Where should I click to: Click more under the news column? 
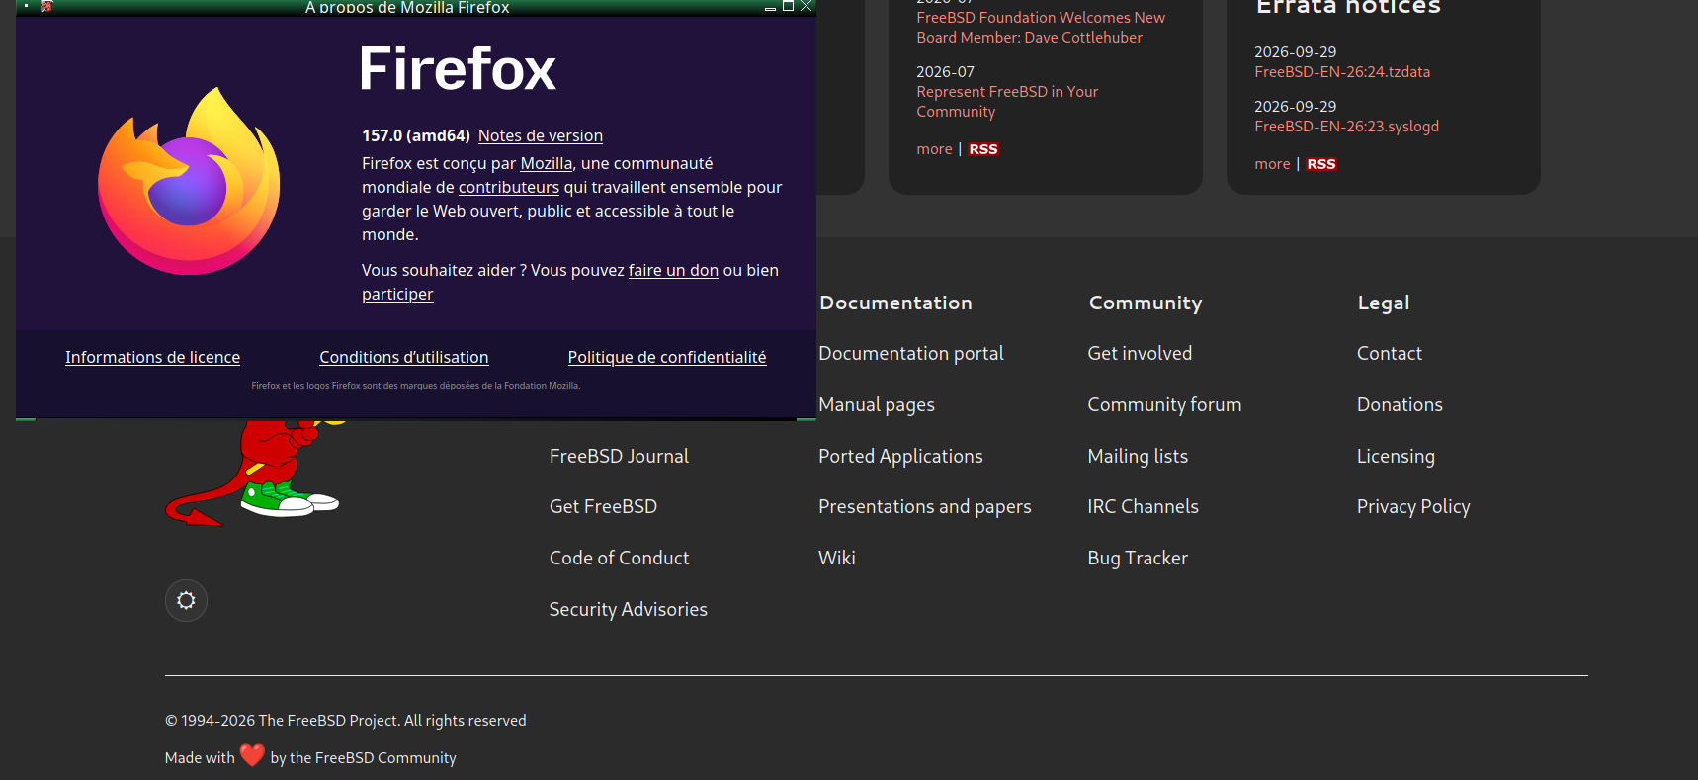934,149
